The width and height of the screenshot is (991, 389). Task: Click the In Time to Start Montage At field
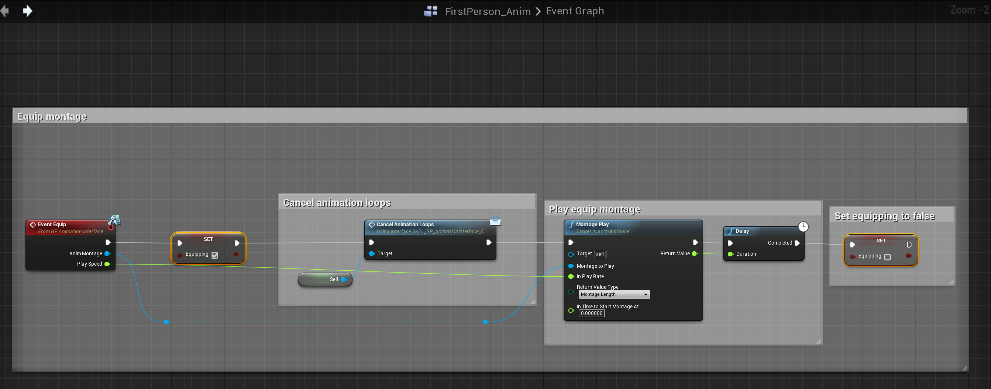pyautogui.click(x=591, y=313)
